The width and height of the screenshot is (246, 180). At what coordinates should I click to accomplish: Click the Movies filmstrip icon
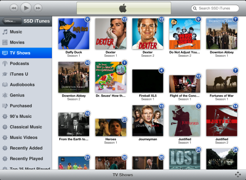pyautogui.click(x=5, y=42)
